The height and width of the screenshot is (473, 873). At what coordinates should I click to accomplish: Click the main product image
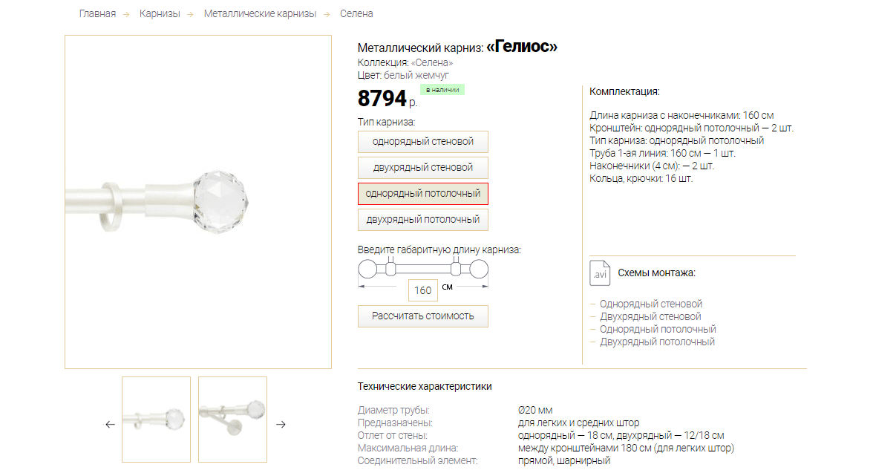click(198, 202)
